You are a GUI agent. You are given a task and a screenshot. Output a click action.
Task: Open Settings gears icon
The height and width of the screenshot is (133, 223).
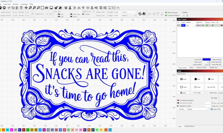pyautogui.click(x=56, y=8)
